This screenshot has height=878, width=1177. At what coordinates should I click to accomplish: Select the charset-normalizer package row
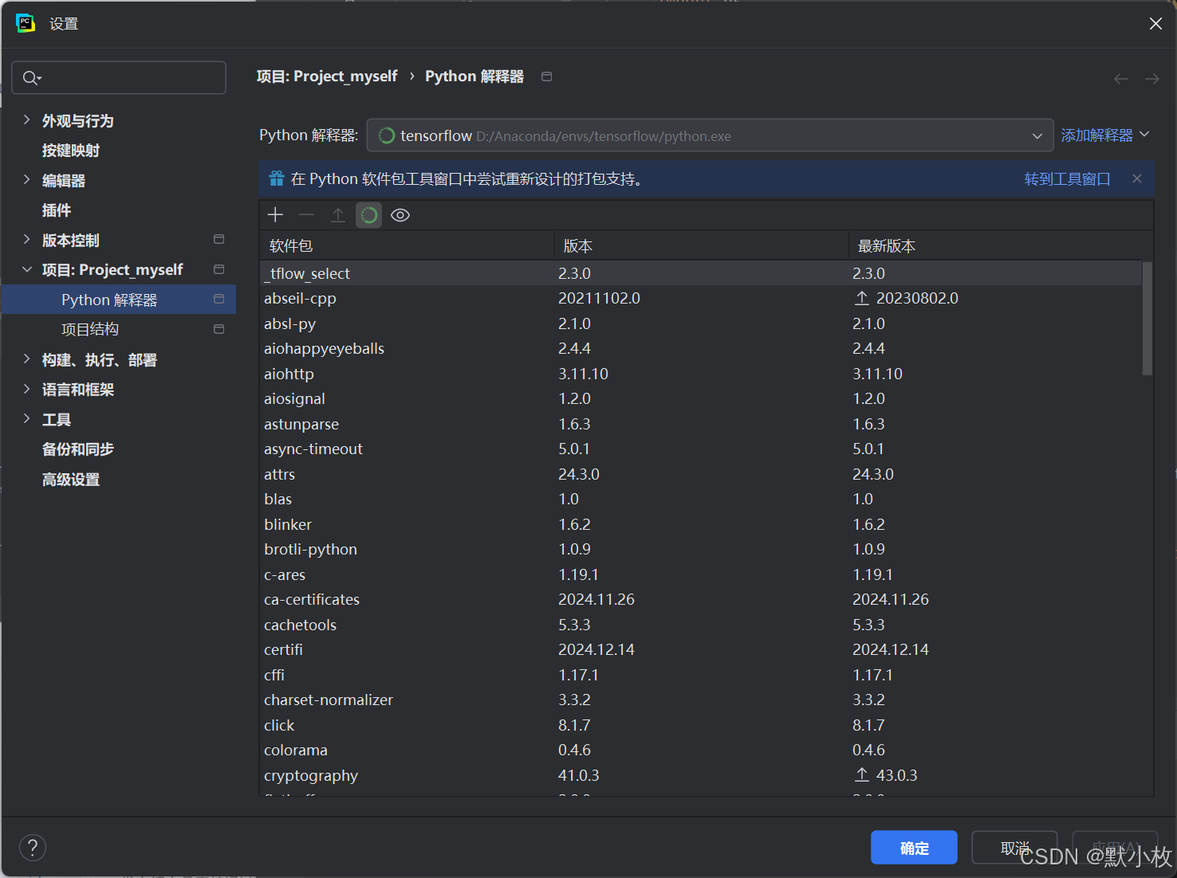pyautogui.click(x=701, y=700)
